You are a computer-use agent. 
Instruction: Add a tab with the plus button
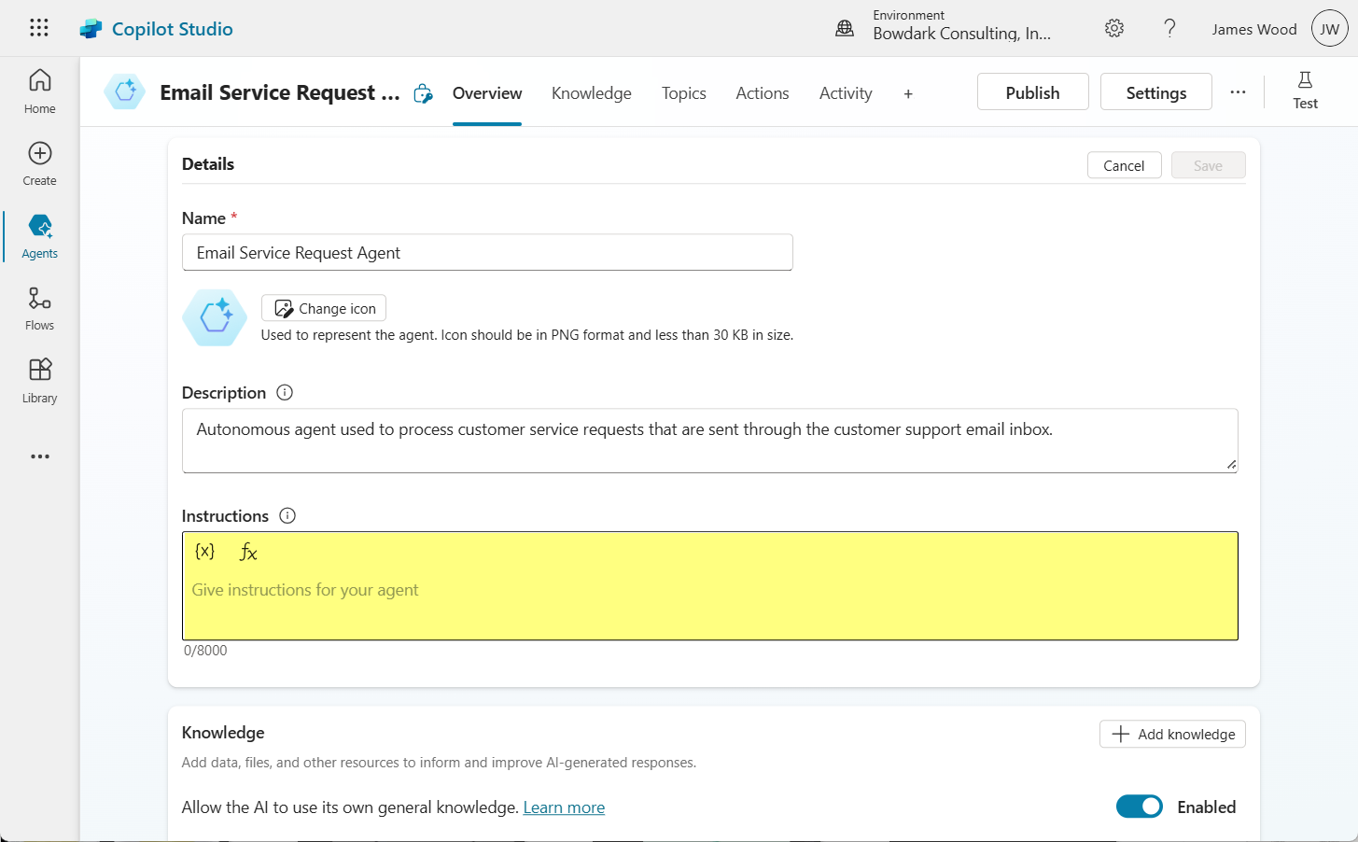[908, 93]
